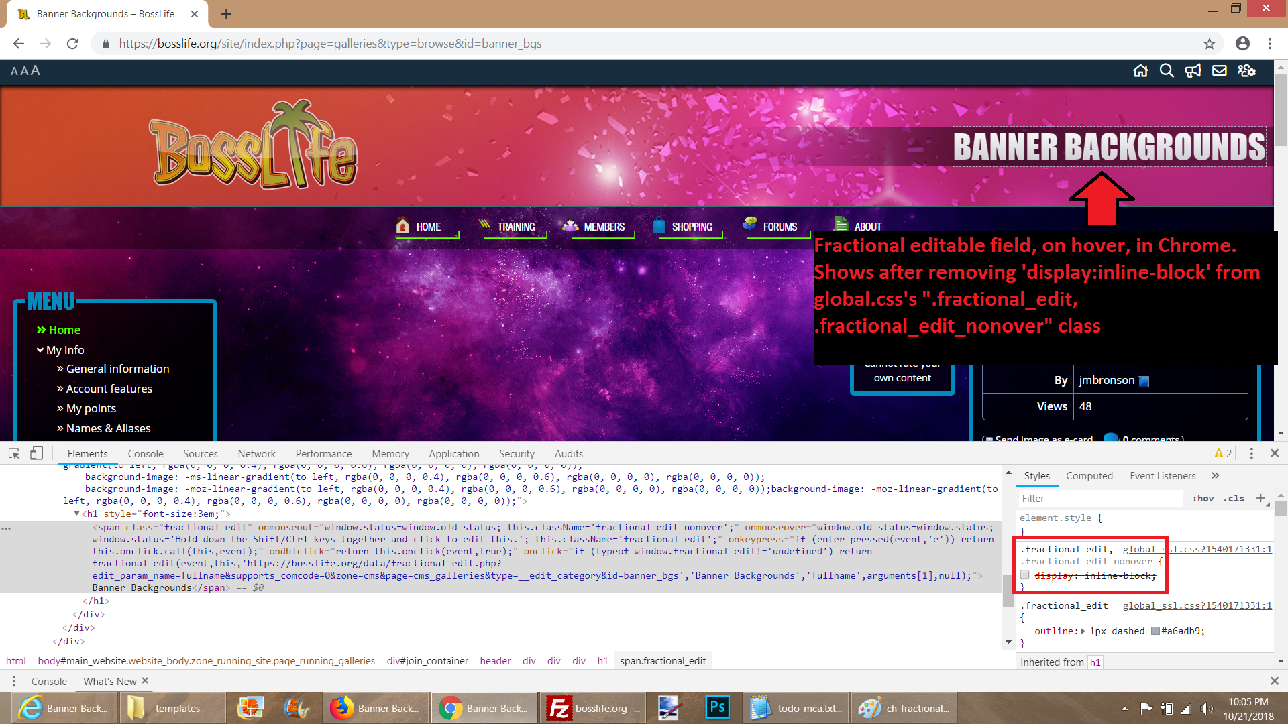Toggle the device toolbar icon
The image size is (1288, 724).
(x=36, y=454)
